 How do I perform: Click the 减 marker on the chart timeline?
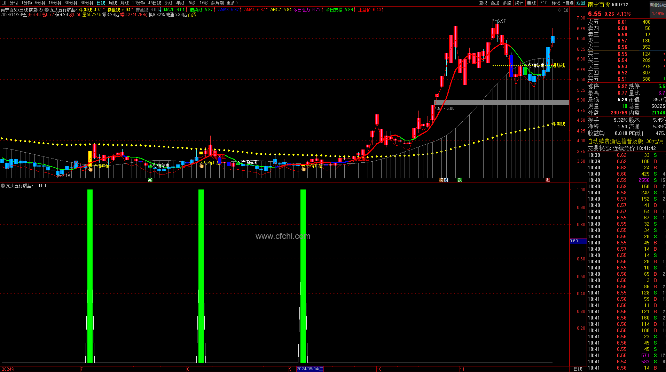tap(150, 180)
